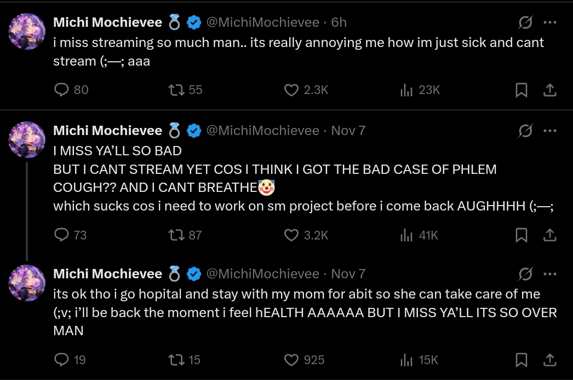Open Michi Mochievee name on the third tweet

click(x=107, y=274)
